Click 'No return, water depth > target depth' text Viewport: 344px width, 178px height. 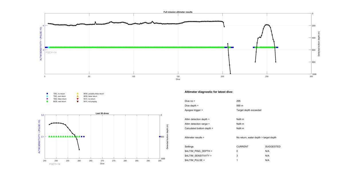tap(256, 138)
